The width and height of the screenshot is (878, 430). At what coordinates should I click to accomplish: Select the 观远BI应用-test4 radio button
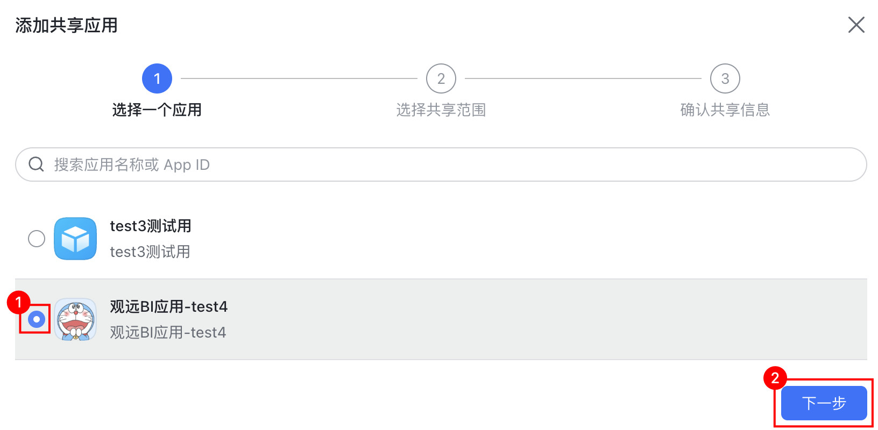pyautogui.click(x=37, y=319)
